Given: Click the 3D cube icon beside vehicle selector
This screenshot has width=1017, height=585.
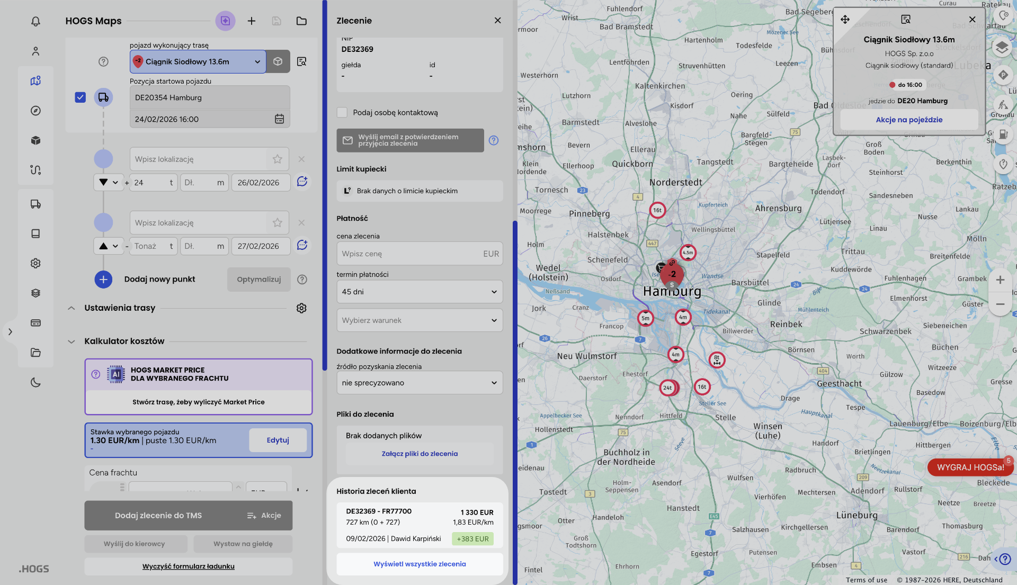Looking at the screenshot, I should 278,61.
